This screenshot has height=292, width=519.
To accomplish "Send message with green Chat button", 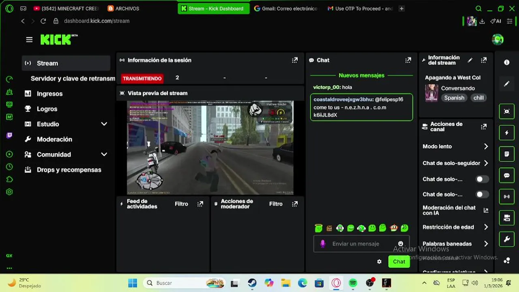I will click(x=399, y=262).
